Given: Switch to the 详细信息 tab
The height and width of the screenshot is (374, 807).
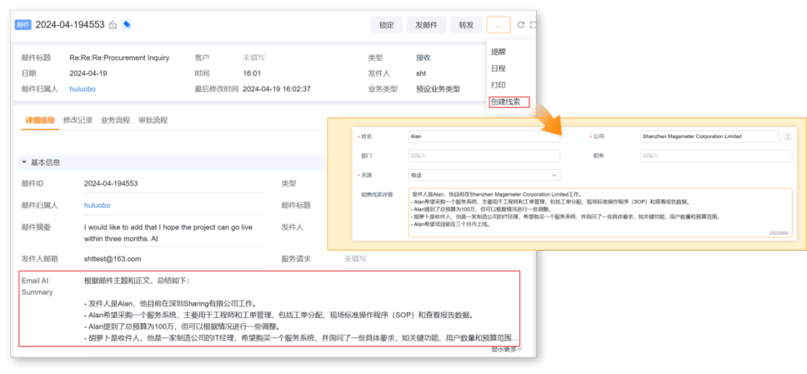Looking at the screenshot, I should click(40, 121).
